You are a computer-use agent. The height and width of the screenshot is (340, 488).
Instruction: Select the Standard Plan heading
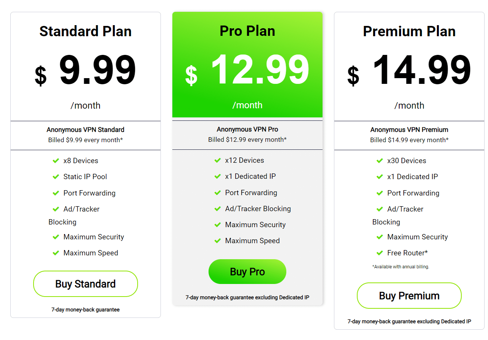coord(85,31)
